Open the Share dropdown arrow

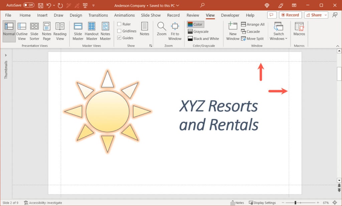[326, 15]
